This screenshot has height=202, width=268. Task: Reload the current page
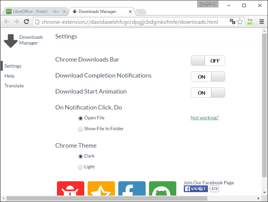[26, 22]
